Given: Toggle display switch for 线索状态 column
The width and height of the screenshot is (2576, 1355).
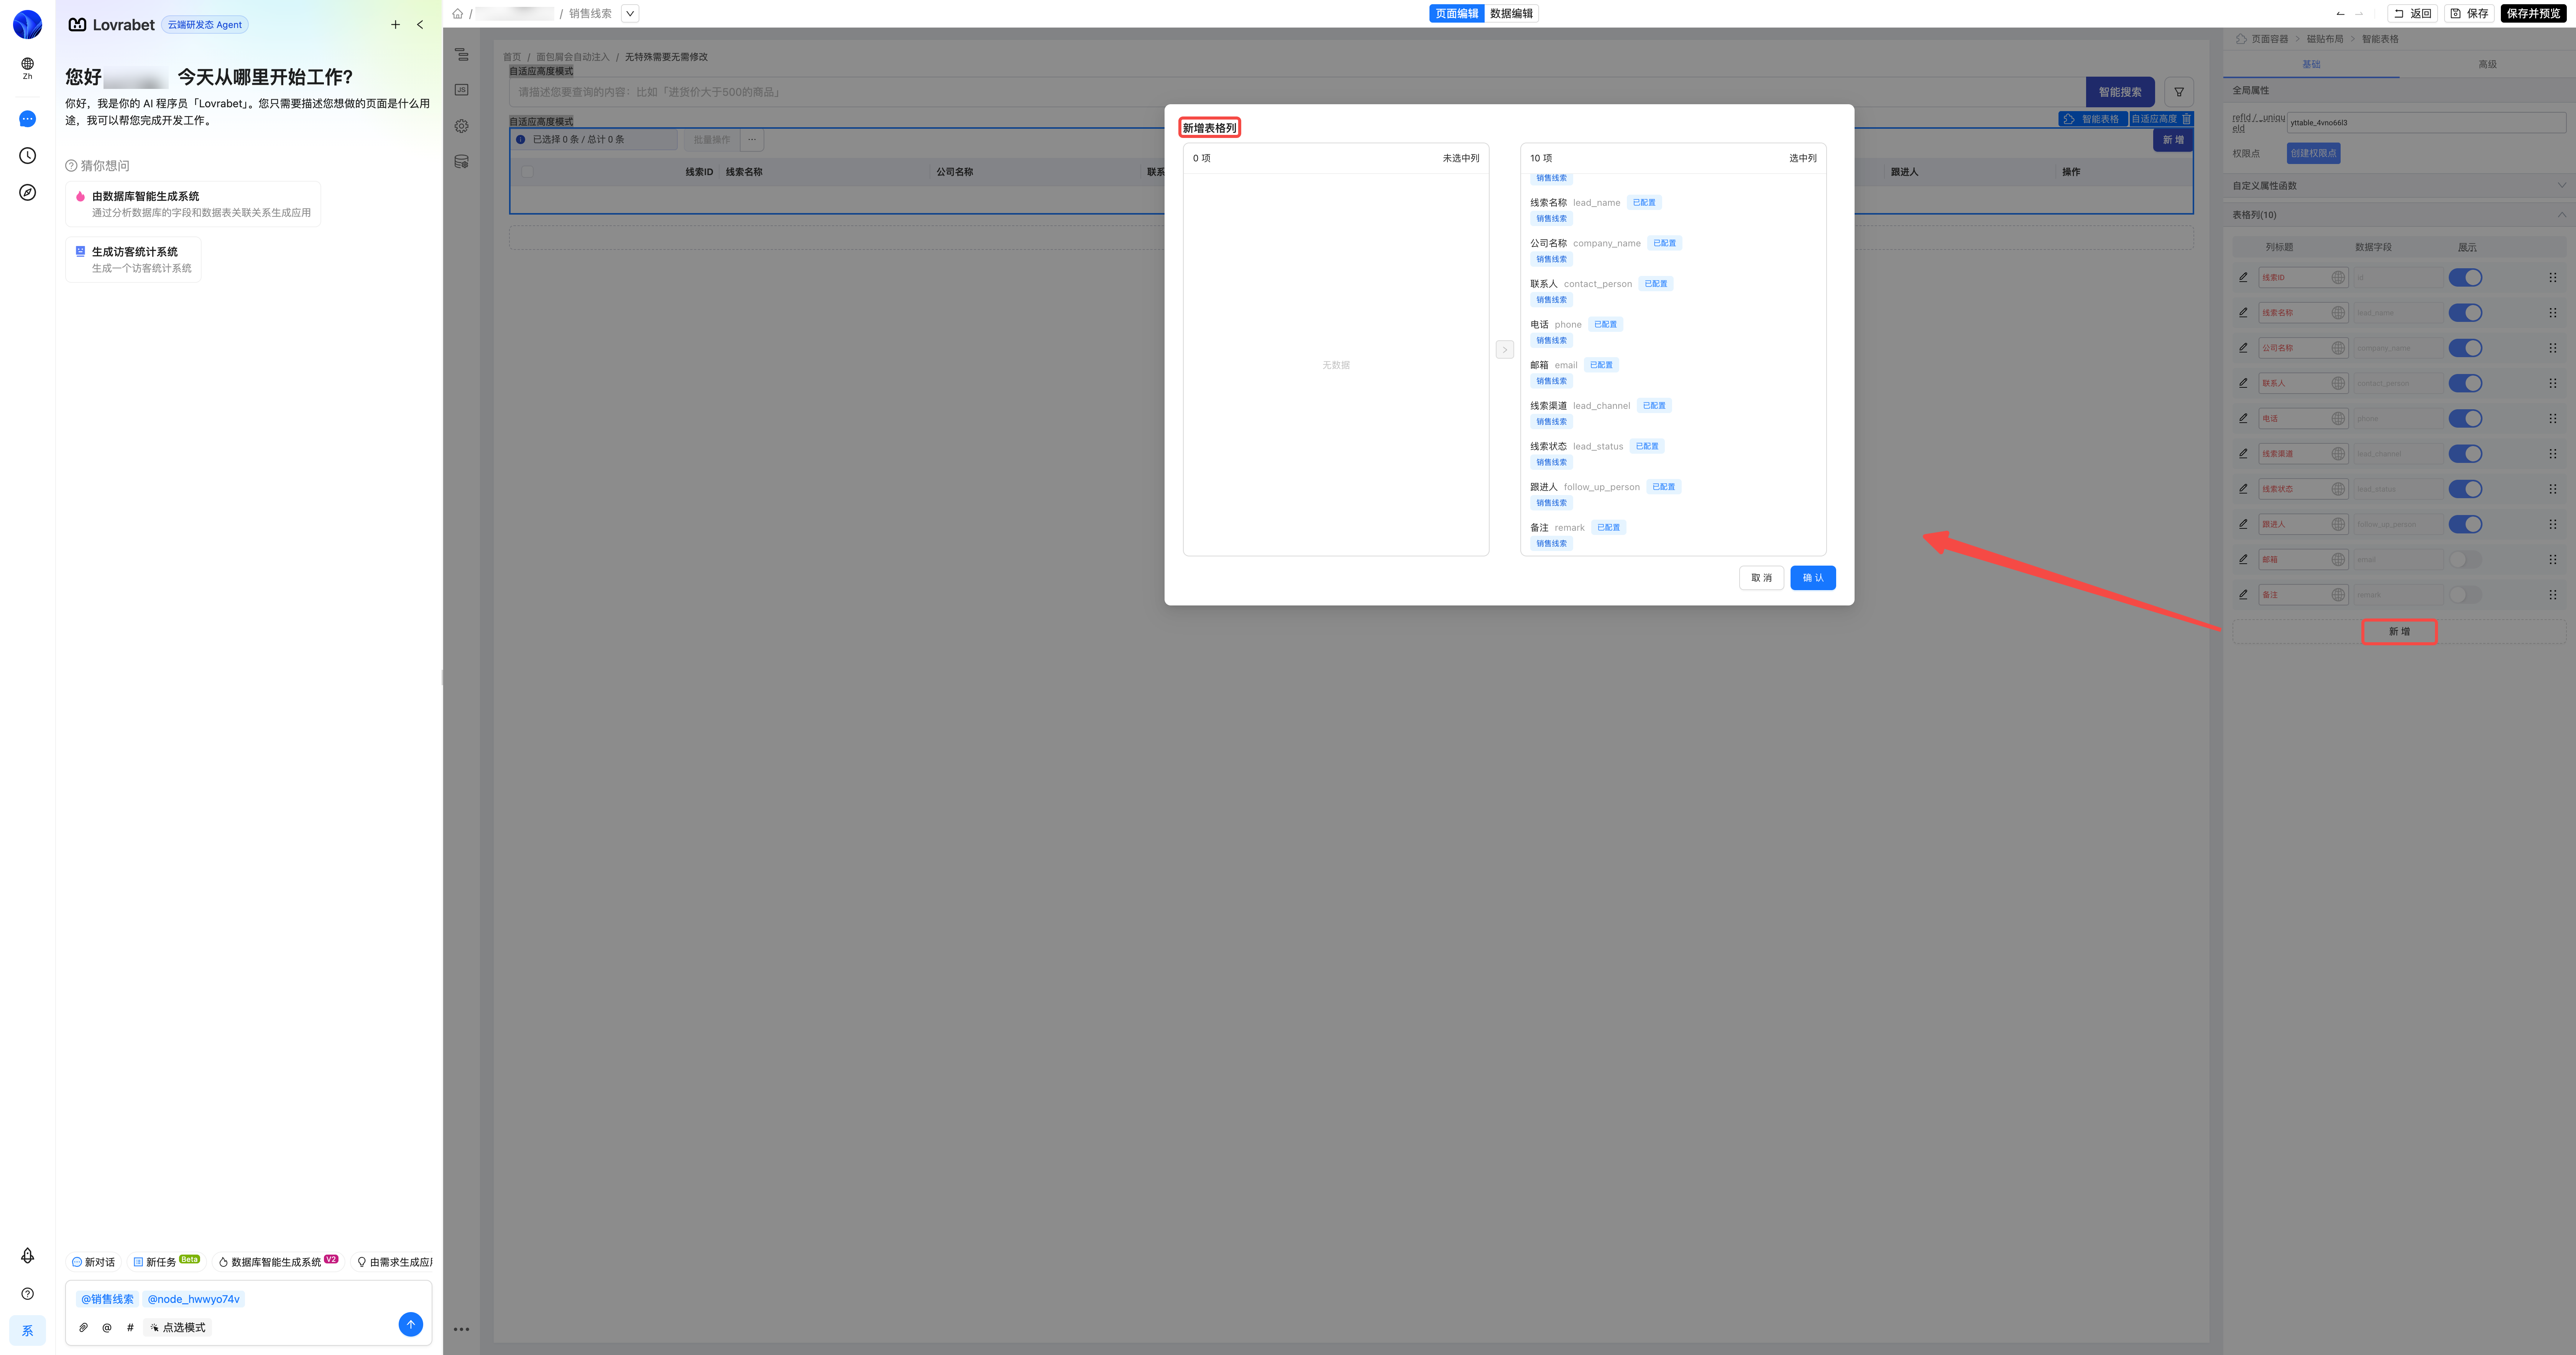Looking at the screenshot, I should click(2465, 489).
